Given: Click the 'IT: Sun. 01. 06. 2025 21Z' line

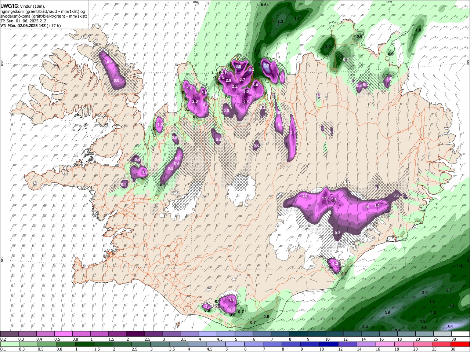Looking at the screenshot, I should point(23,21).
